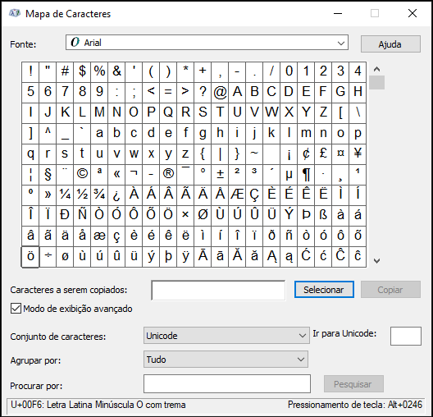Click the Character Map icon in the title bar
Viewport: 433px width, 417px height.
[x=15, y=13]
